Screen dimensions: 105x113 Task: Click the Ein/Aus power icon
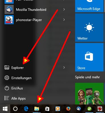tap(7, 88)
